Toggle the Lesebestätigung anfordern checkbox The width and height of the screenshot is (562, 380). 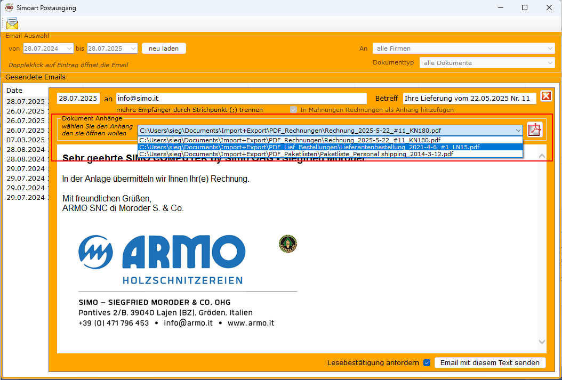[x=427, y=363]
